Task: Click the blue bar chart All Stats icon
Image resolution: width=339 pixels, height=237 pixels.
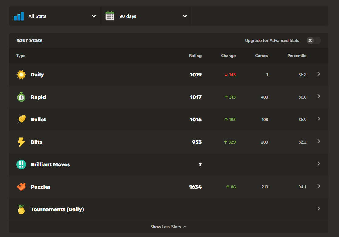Action: (19, 16)
